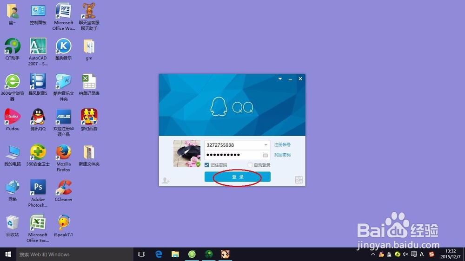
Task: Select the Mozilla Firefox desktop icon
Action: [x=63, y=158]
